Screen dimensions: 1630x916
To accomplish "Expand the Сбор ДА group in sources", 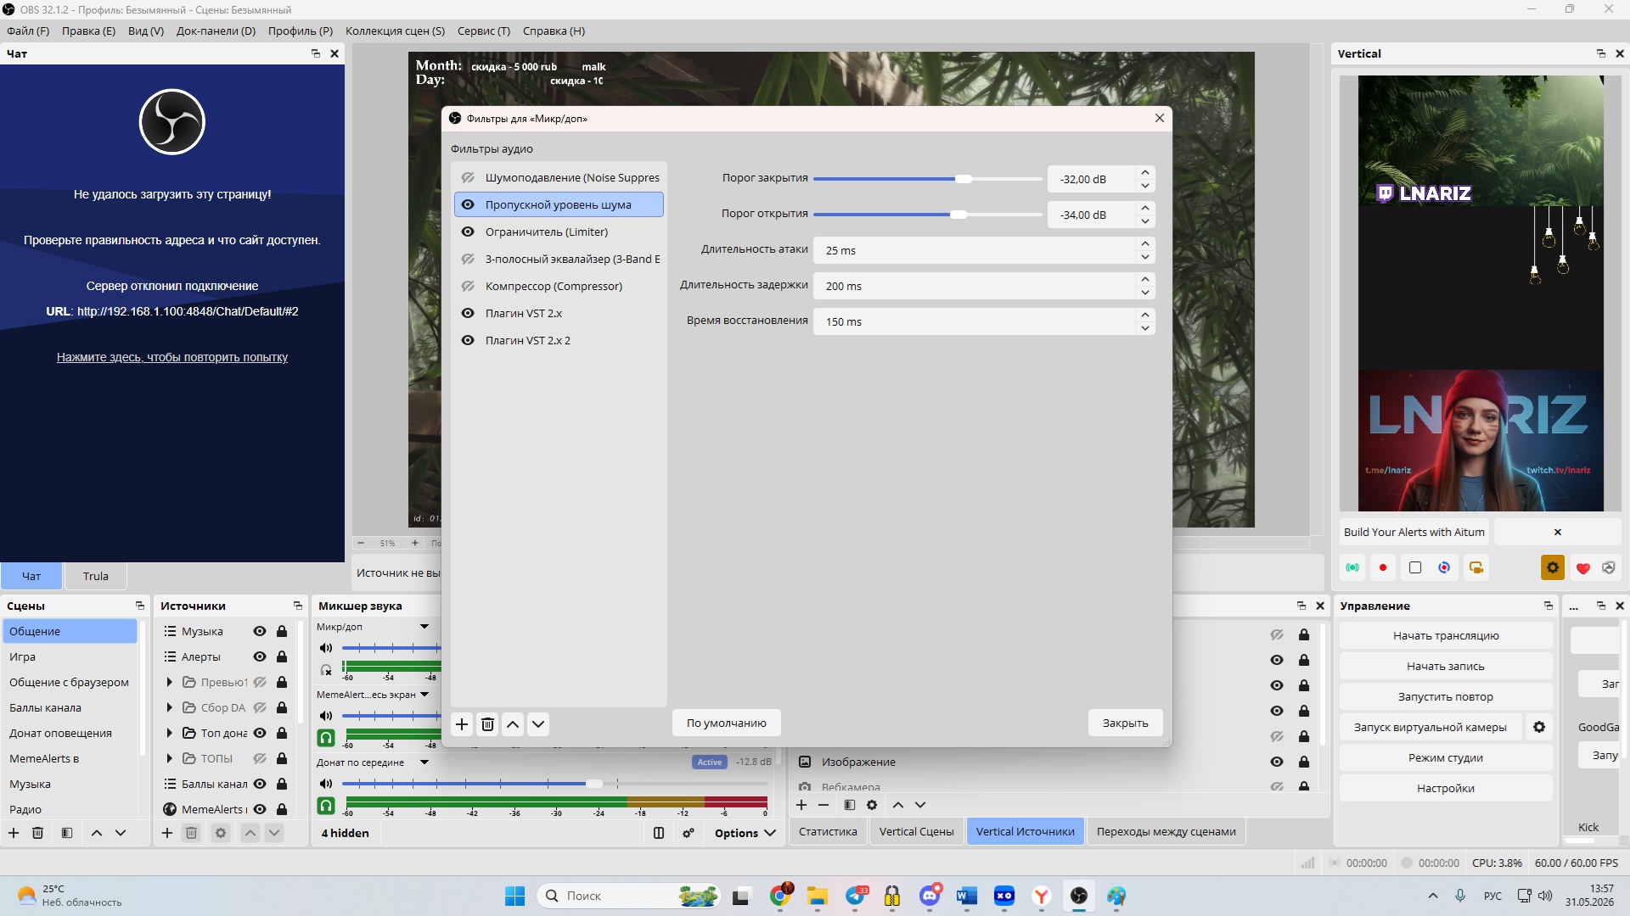I will [x=169, y=707].
